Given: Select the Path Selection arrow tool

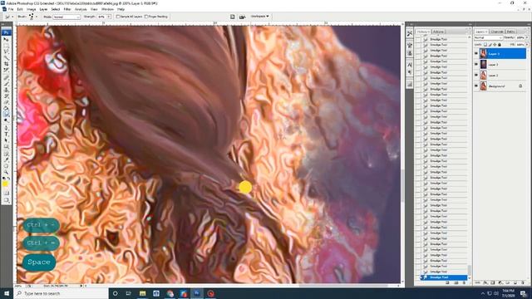Looking at the screenshot, I should (7, 140).
